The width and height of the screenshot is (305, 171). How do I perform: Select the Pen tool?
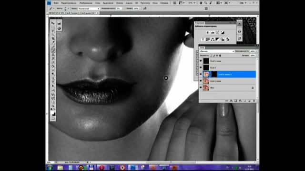pos(53,78)
